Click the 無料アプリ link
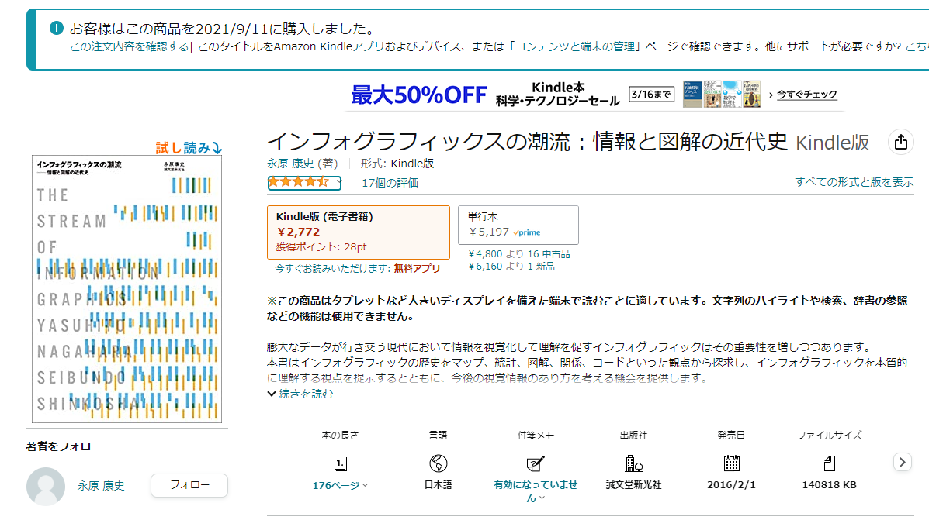 point(417,269)
